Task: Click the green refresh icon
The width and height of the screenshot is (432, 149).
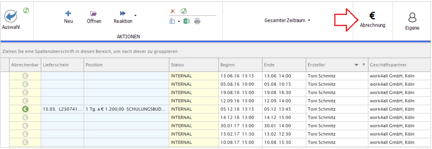Action: pos(26,11)
